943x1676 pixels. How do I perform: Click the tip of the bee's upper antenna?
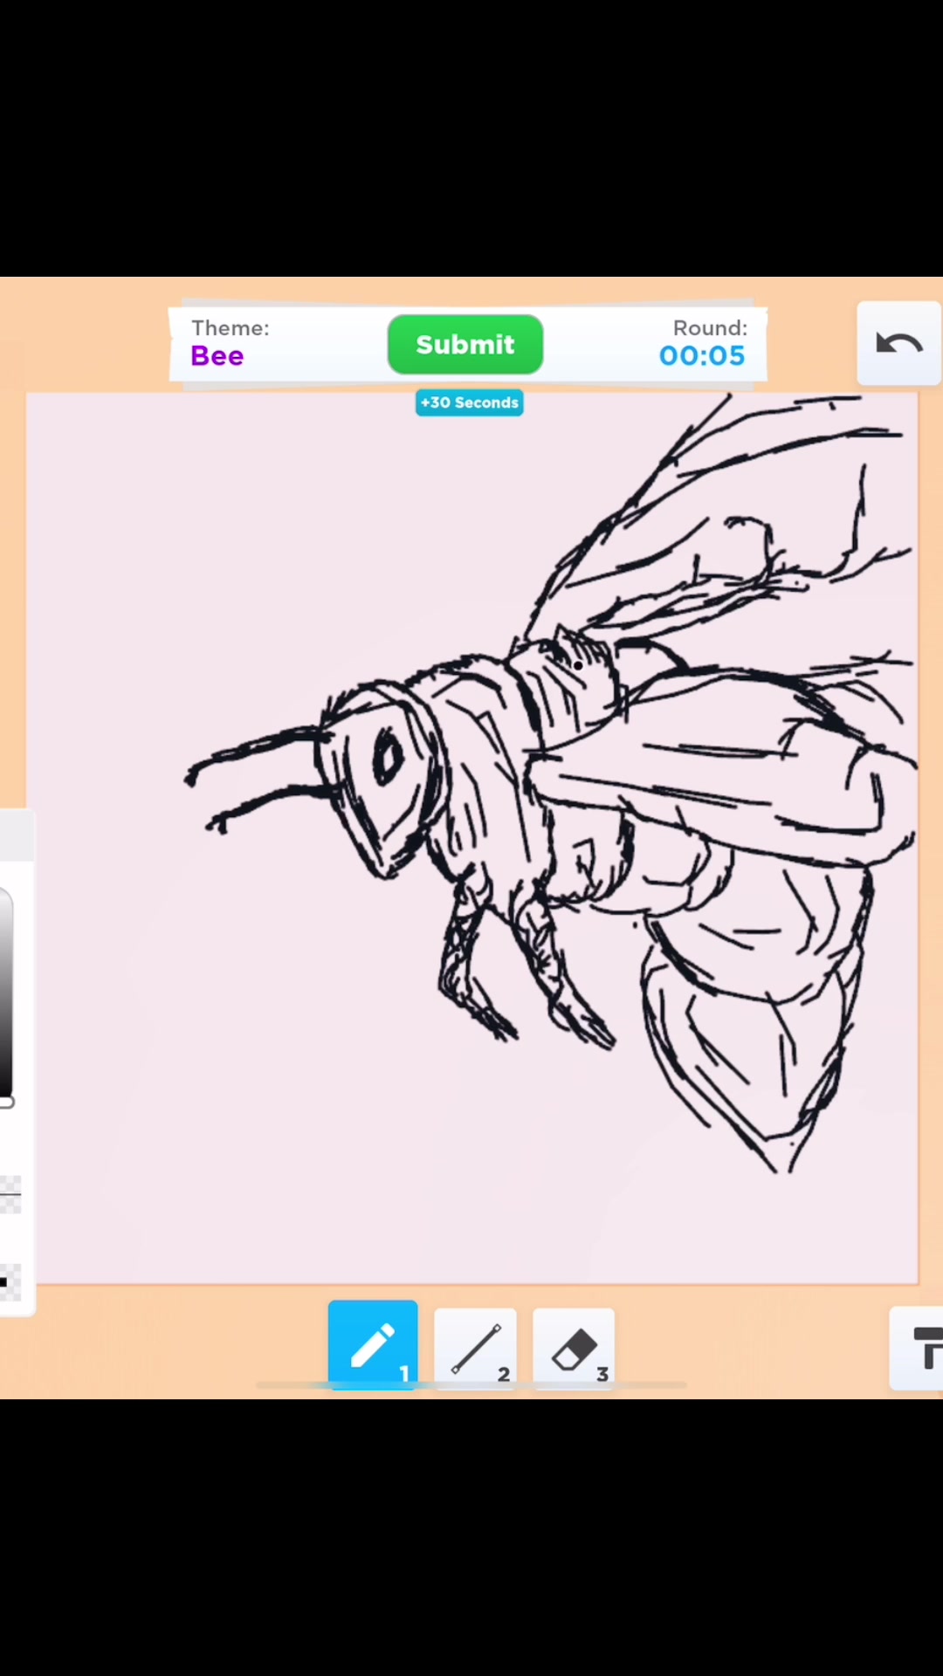coord(190,777)
